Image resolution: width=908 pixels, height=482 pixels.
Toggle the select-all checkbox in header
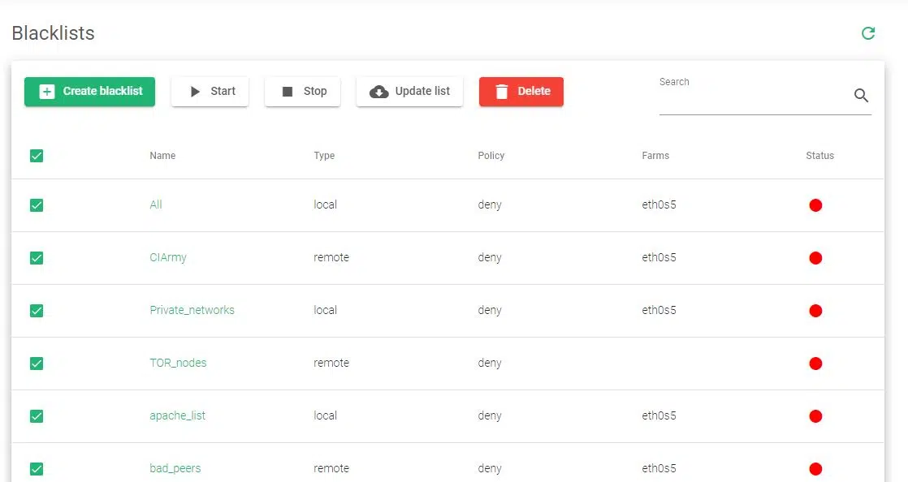click(37, 156)
